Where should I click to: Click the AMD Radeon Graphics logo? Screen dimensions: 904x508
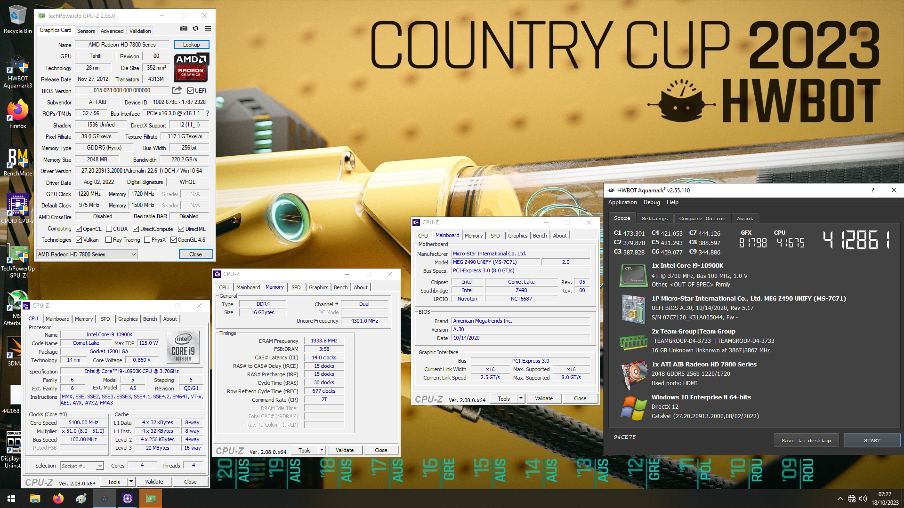point(191,67)
